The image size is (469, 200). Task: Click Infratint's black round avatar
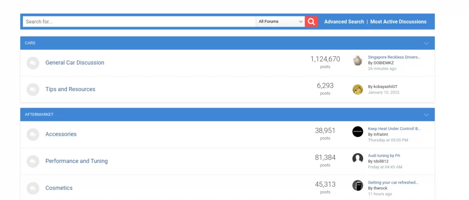357,131
